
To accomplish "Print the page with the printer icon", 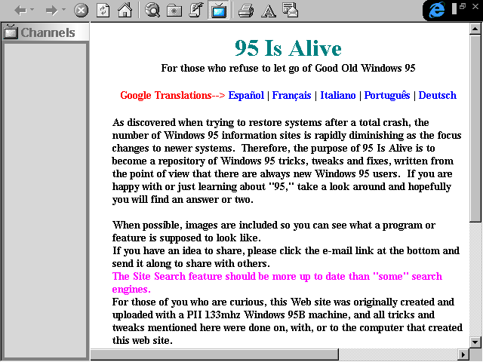I will 246,11.
